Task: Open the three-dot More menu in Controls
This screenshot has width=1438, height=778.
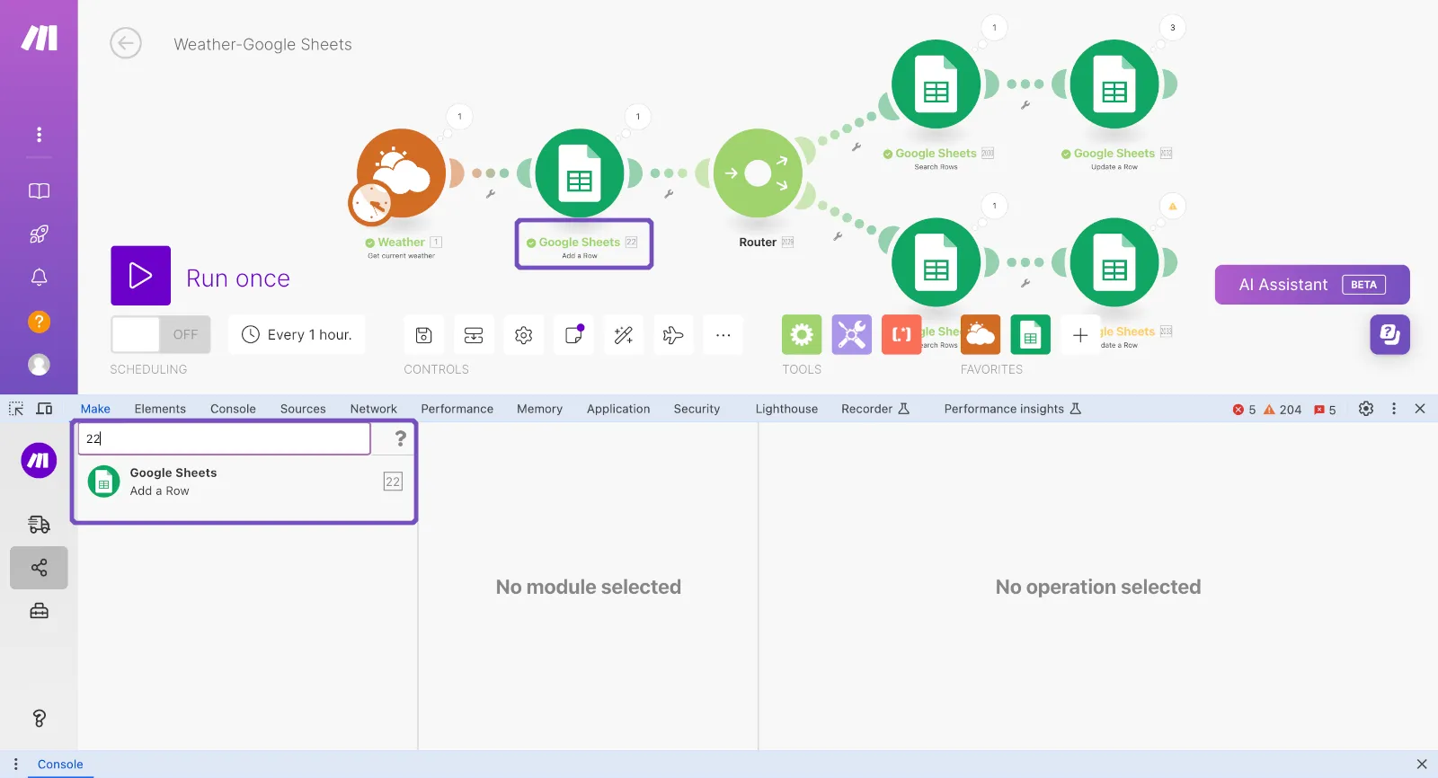Action: pyautogui.click(x=723, y=335)
